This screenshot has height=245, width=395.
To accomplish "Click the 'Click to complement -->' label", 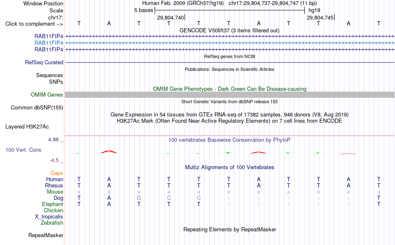I will (34, 24).
